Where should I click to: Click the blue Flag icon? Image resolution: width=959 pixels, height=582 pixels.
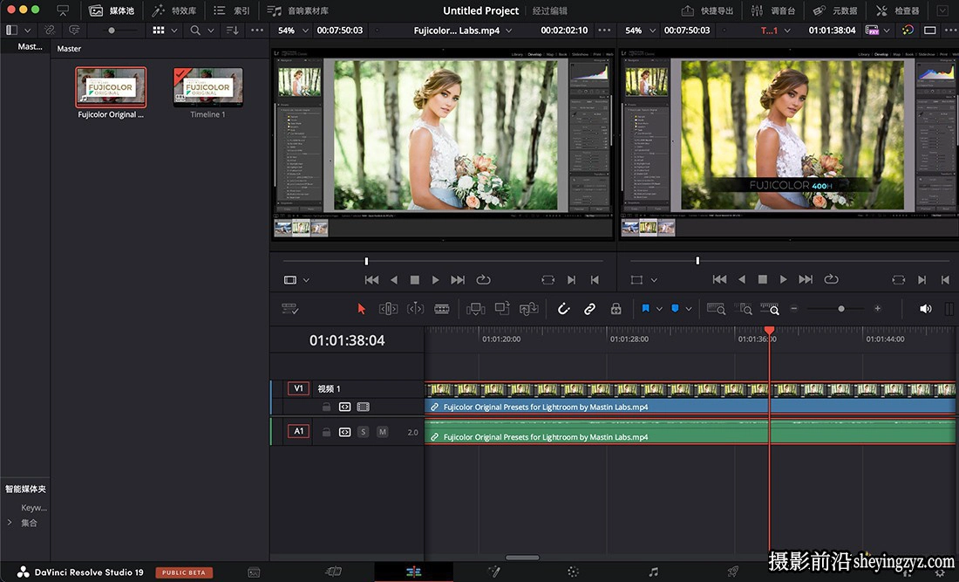pos(645,309)
